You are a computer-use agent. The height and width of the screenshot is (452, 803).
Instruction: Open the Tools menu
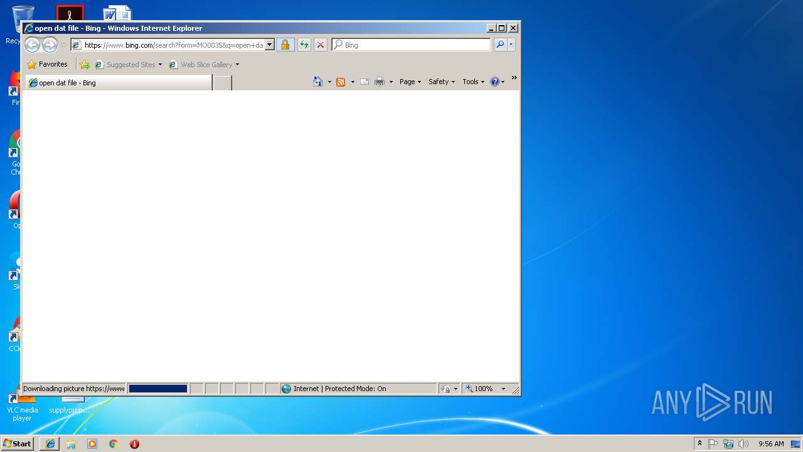(474, 82)
